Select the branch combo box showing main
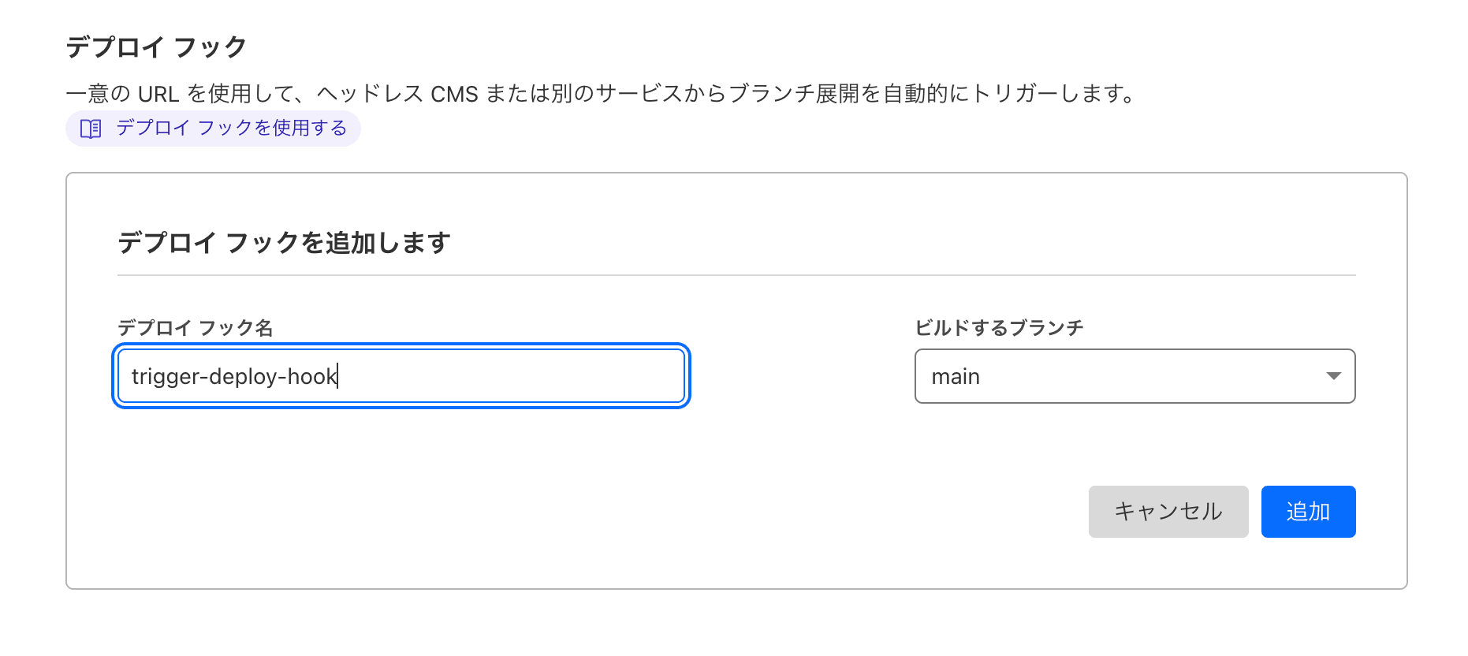 click(1135, 376)
